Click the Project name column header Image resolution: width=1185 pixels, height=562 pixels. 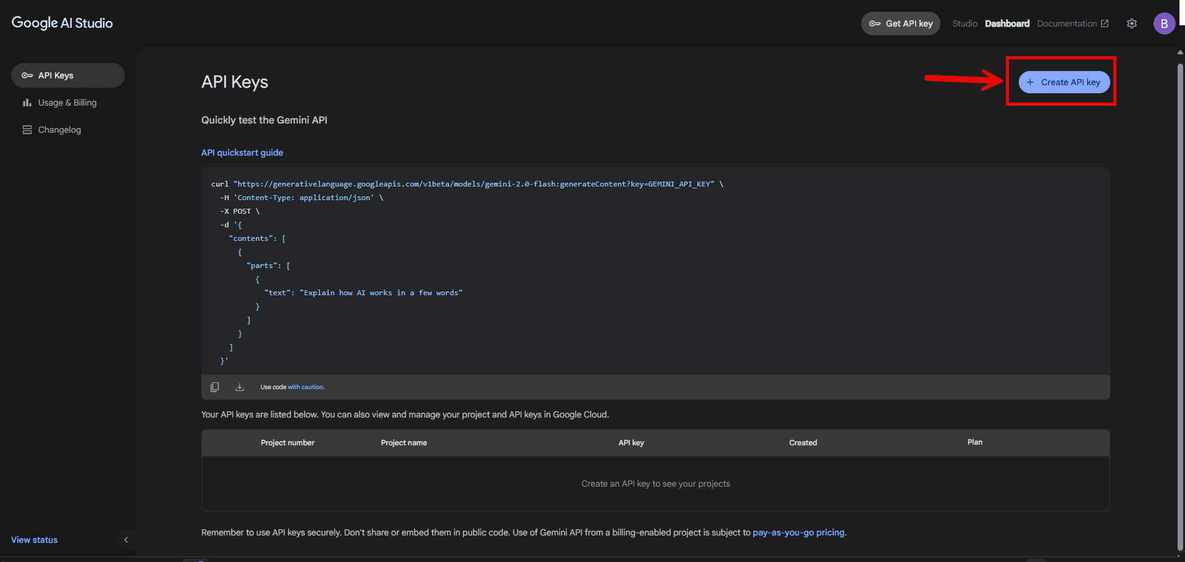coord(404,443)
